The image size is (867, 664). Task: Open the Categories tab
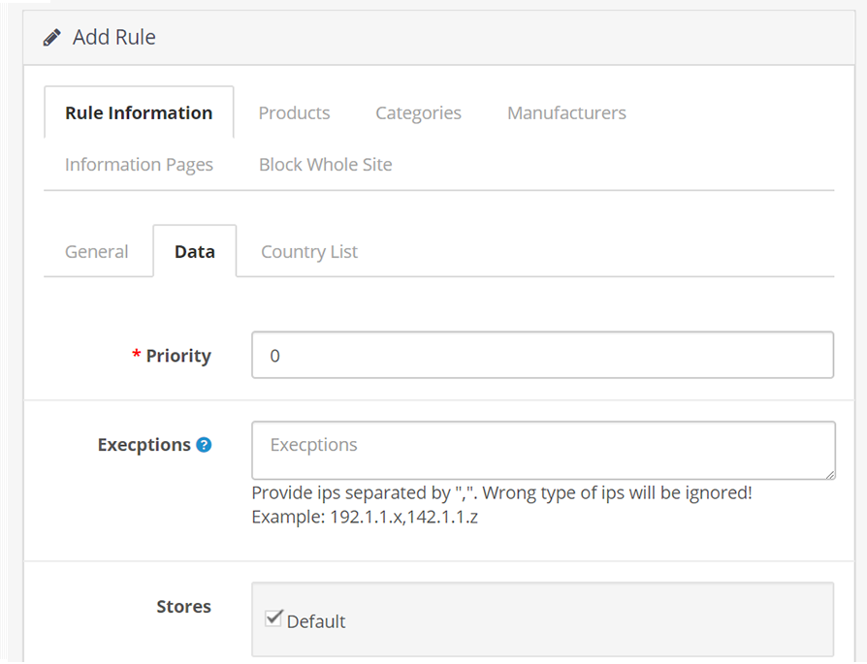point(419,112)
